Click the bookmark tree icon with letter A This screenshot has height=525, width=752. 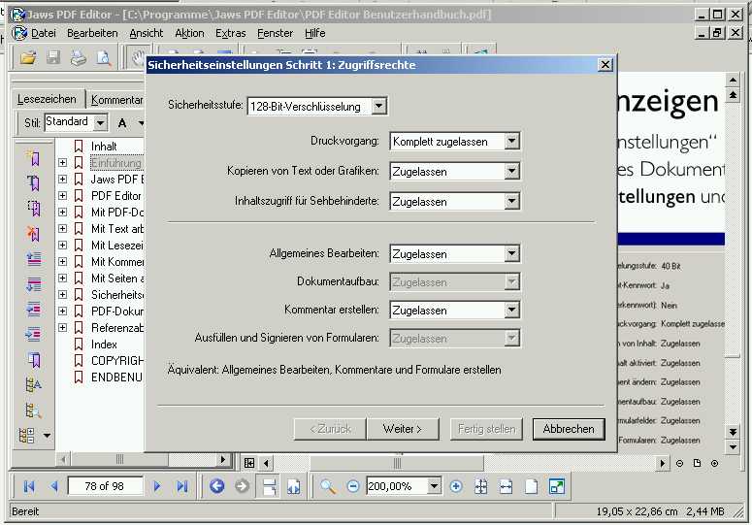[x=33, y=385]
